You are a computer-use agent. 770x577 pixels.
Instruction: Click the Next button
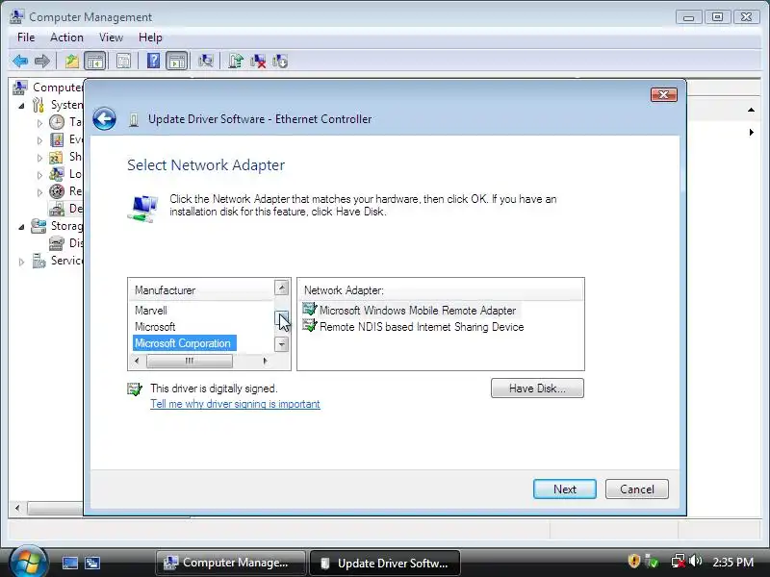coord(565,489)
